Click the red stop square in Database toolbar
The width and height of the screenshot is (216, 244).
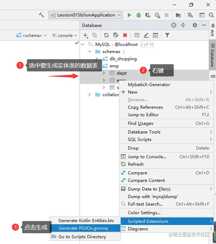(125, 35)
